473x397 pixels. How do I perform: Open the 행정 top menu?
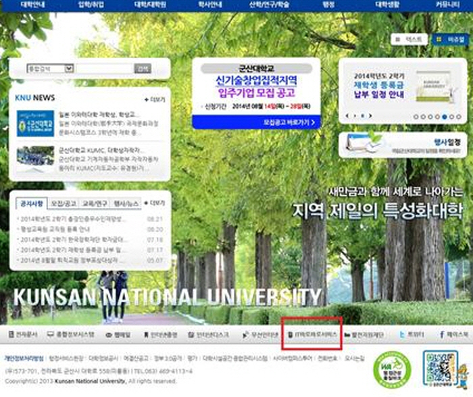328,5
